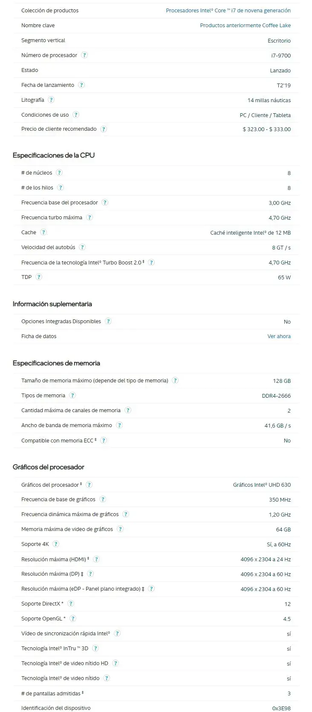Click help icon beside Precio de cliente recomendado
This screenshot has width=312, height=712.
click(104, 129)
